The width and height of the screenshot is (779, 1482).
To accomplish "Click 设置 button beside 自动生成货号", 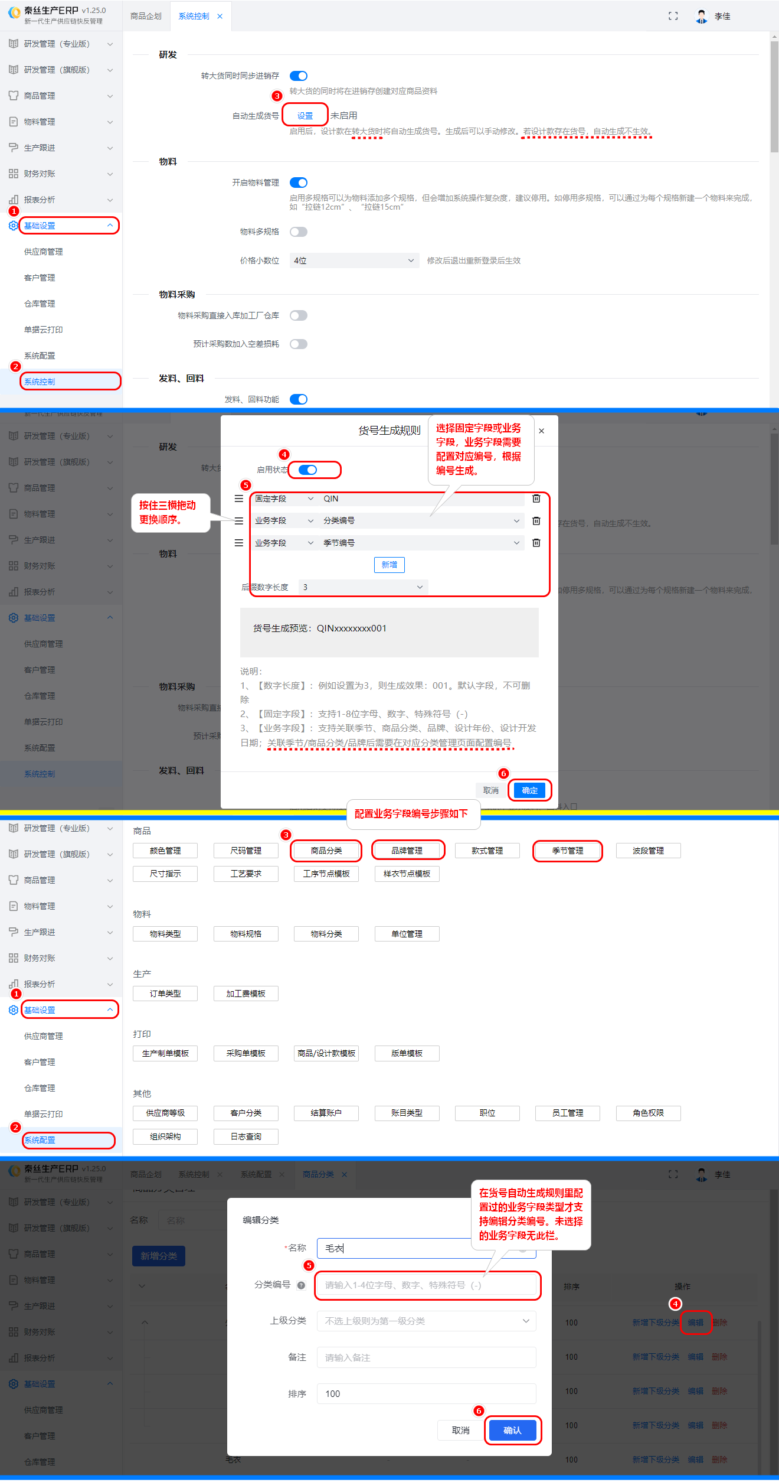I will coord(305,116).
